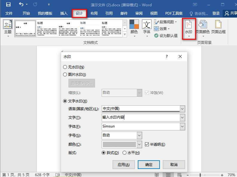Click the style gallery down arrow

pos(125,29)
